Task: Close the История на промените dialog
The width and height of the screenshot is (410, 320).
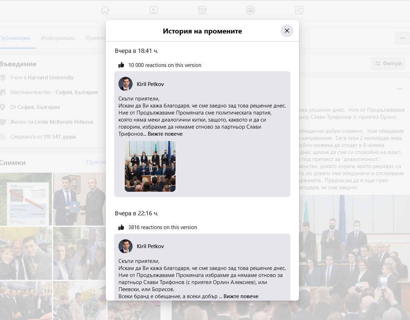Action: point(287,31)
